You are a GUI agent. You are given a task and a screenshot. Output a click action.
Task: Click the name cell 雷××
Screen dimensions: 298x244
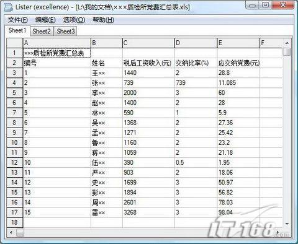point(107,212)
